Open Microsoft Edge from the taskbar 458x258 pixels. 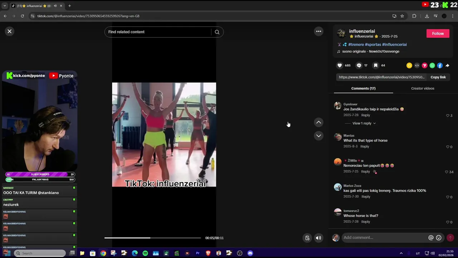tap(135, 253)
